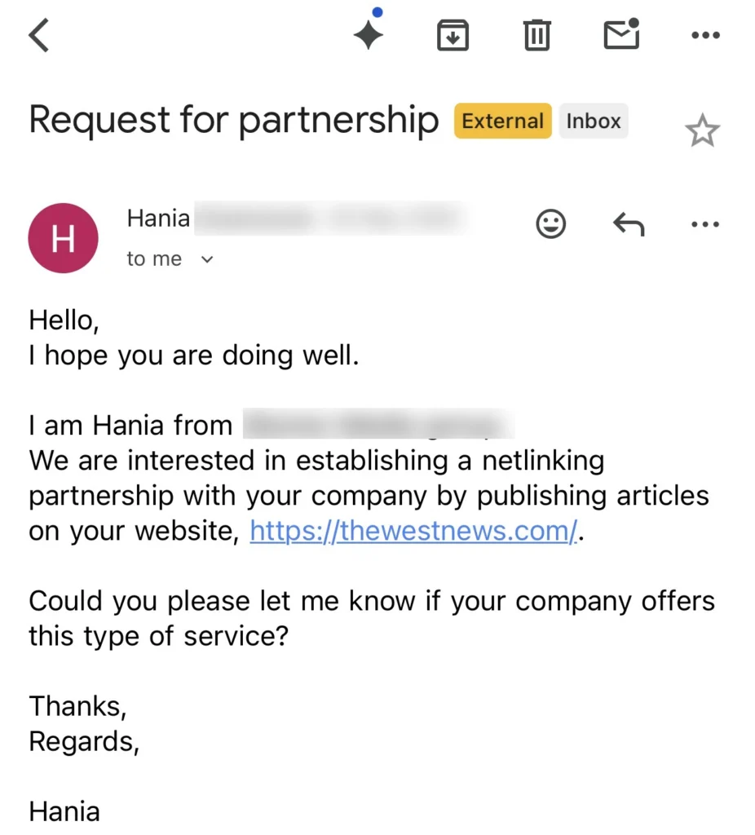Tap the 'Request for partnership' subject

[234, 121]
